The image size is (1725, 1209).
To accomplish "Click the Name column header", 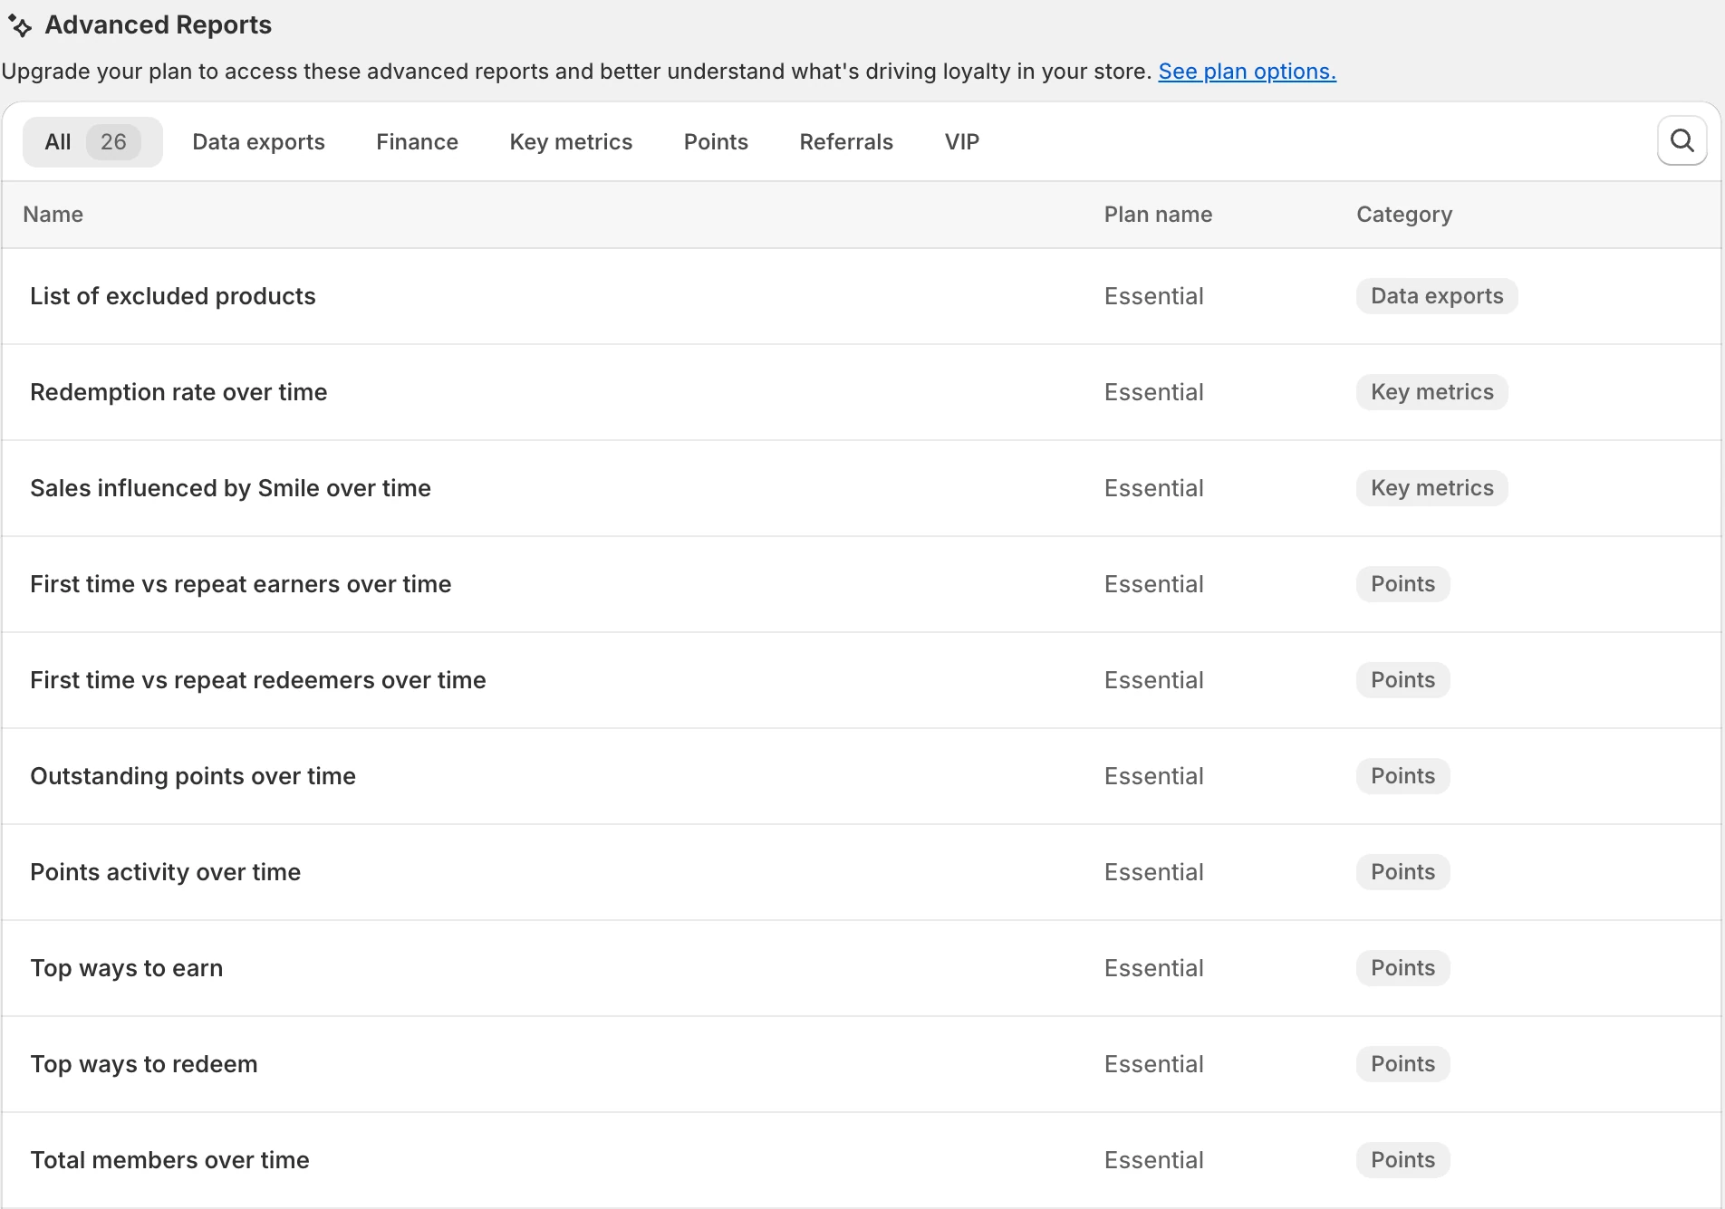I will click(x=53, y=215).
